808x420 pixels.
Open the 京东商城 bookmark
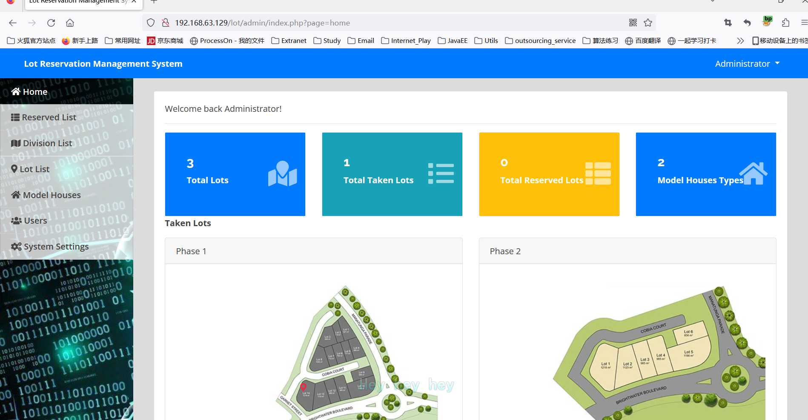coord(165,41)
